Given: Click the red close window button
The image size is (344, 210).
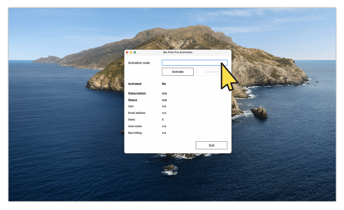Looking at the screenshot, I should 128,53.
